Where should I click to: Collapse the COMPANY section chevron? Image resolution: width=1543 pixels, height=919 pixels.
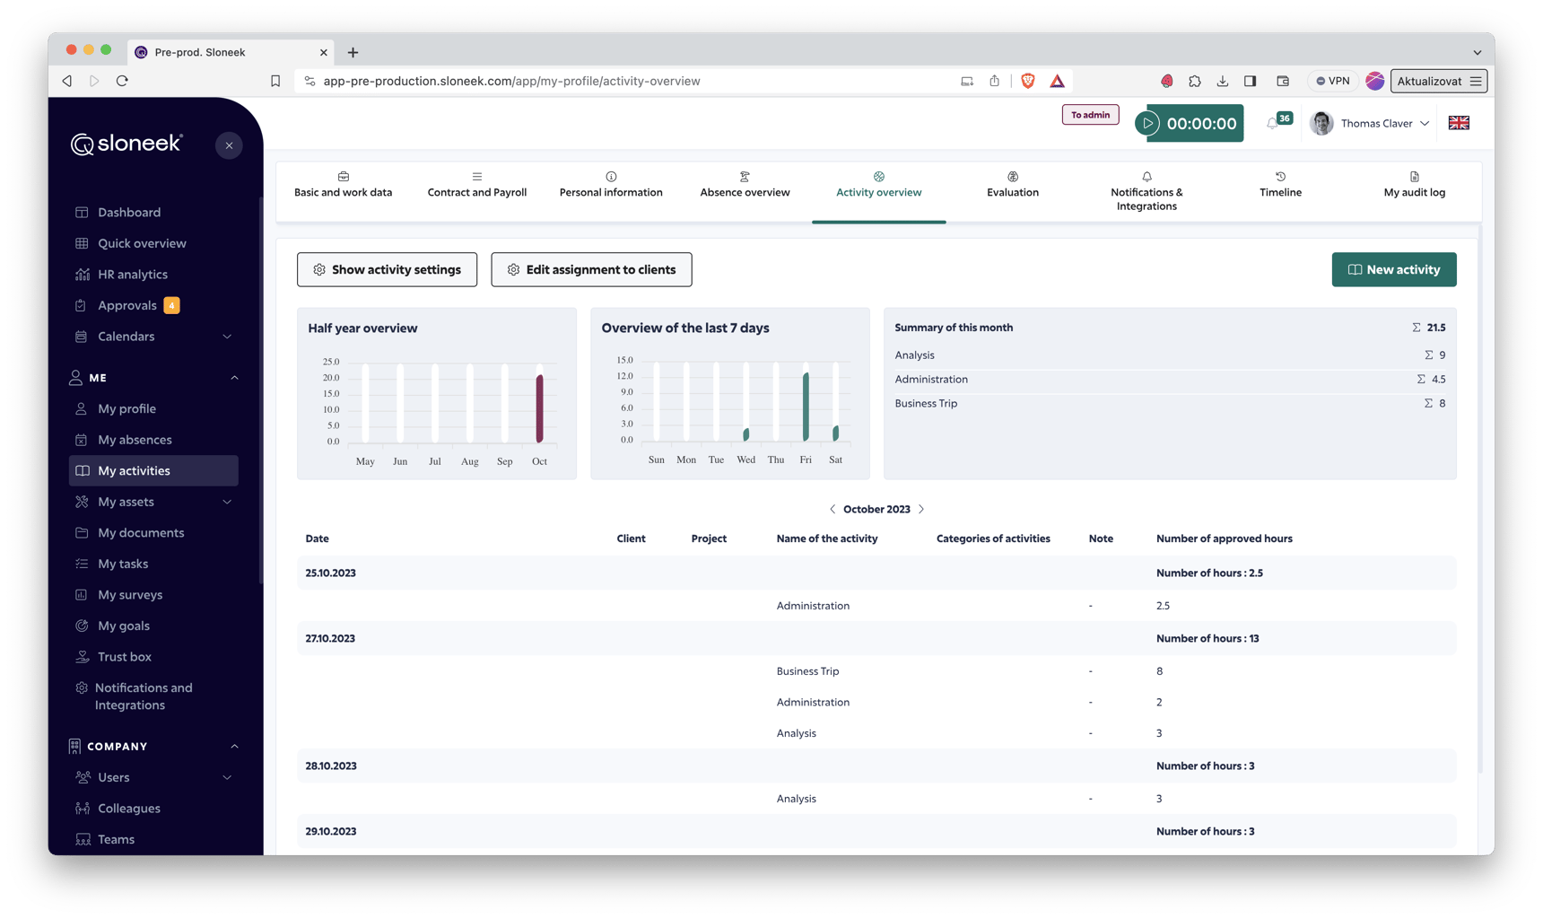(x=234, y=747)
